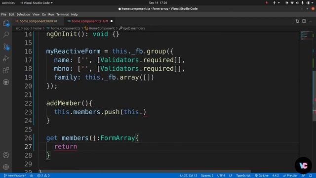Click the Prettier status bar item
This screenshot has width=316, height=178.
pyautogui.click(x=290, y=176)
